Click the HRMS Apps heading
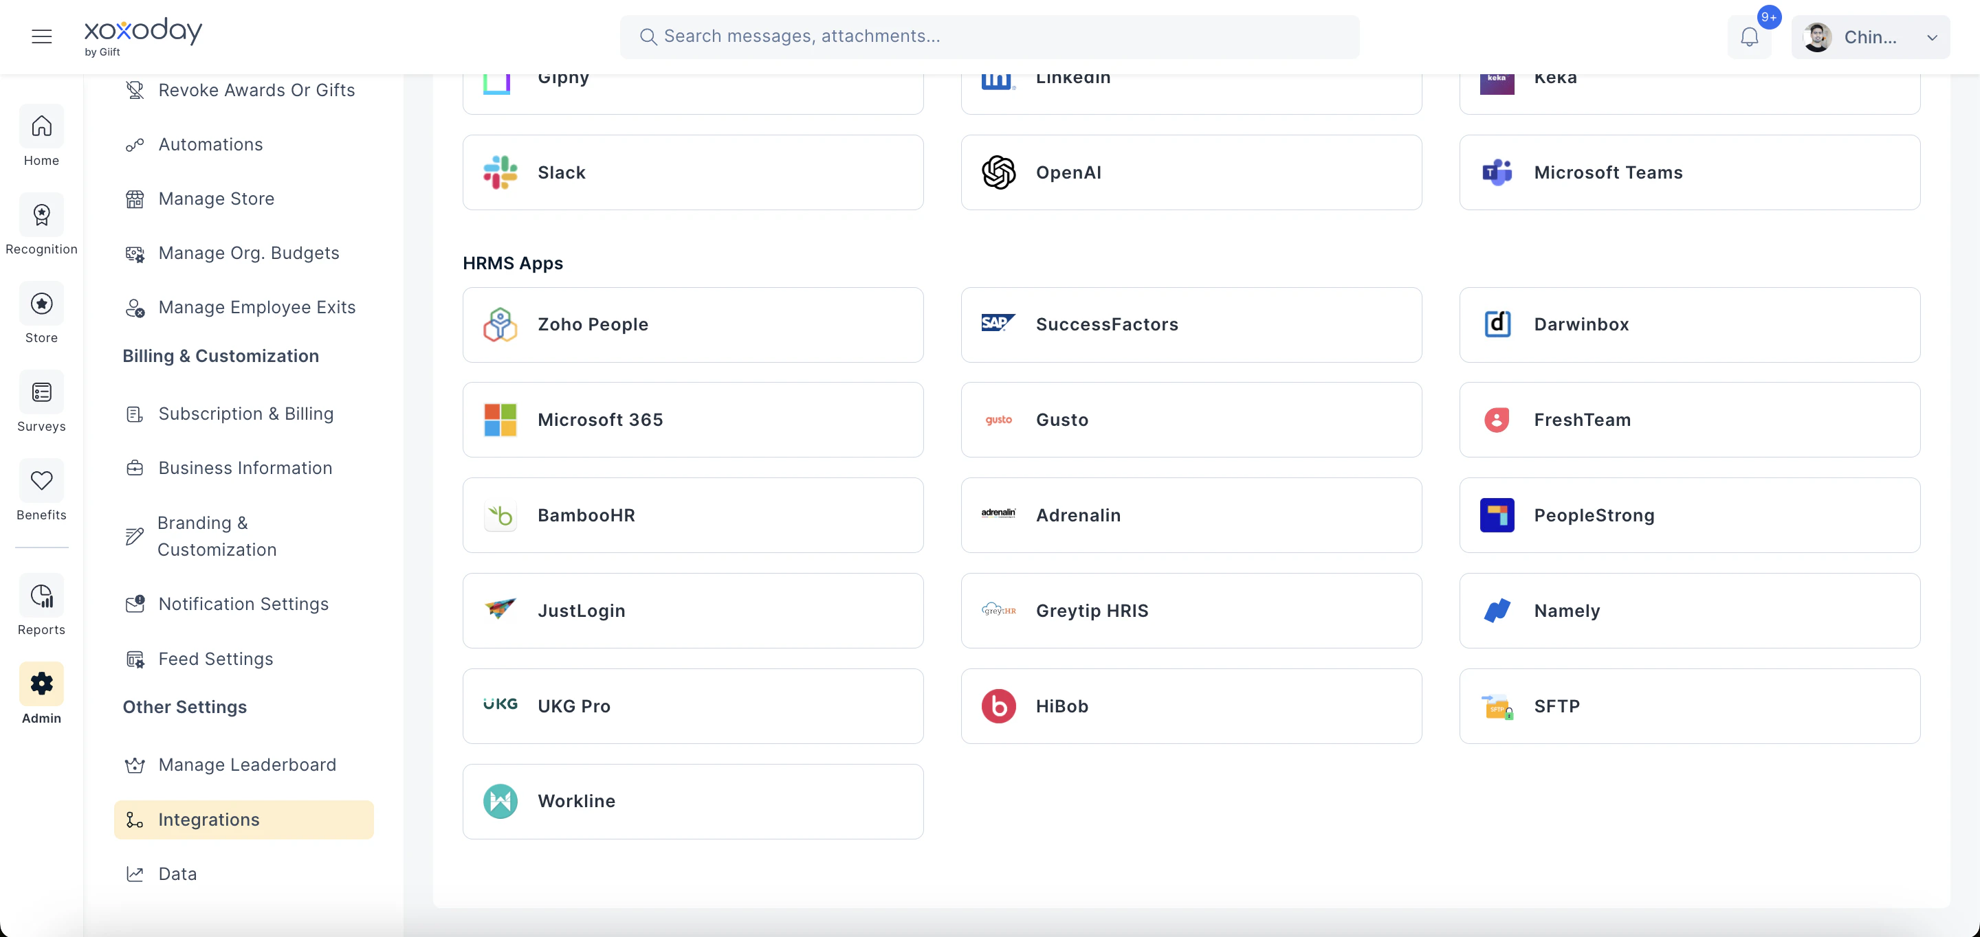Viewport: 1980px width, 937px height. point(513,263)
